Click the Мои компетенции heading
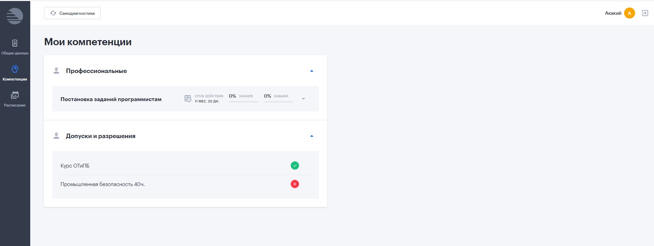The height and width of the screenshot is (246, 654). [88, 42]
